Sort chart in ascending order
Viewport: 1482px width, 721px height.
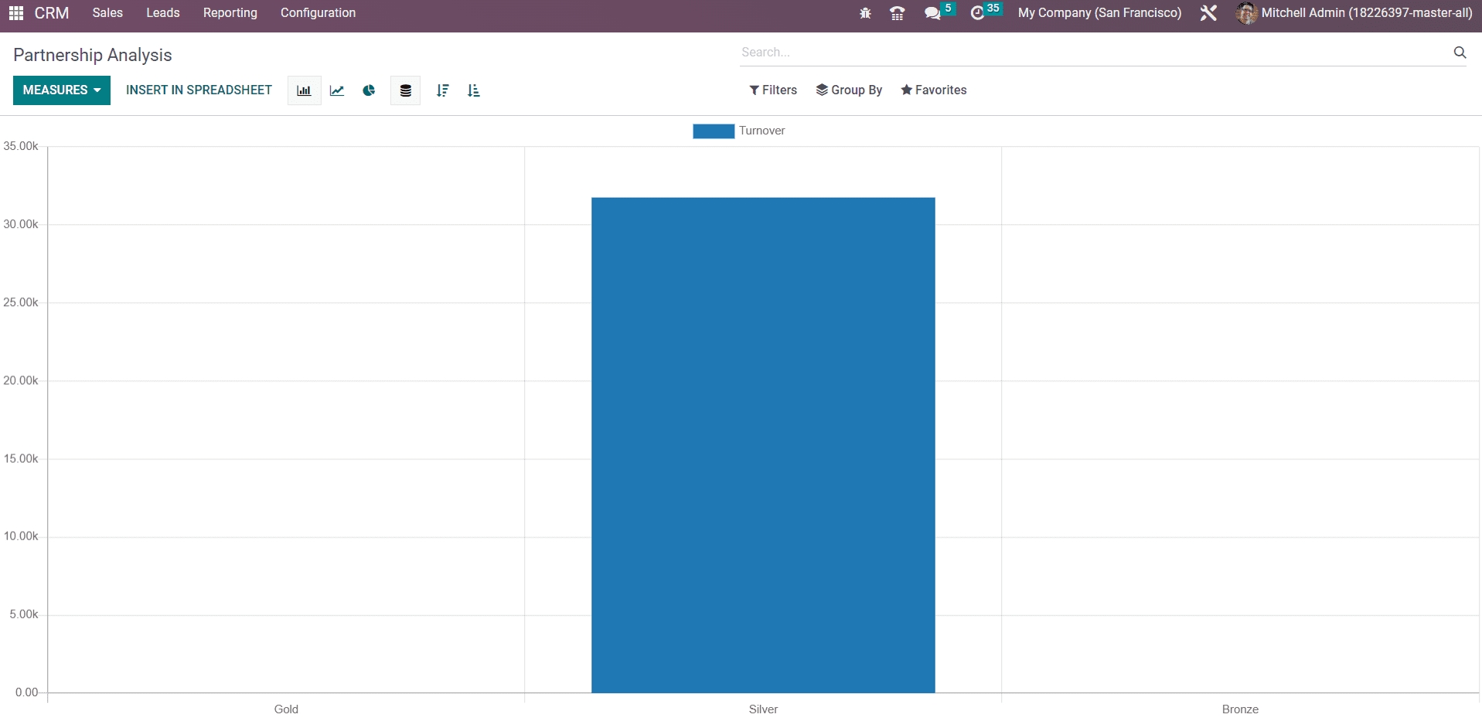pos(474,90)
